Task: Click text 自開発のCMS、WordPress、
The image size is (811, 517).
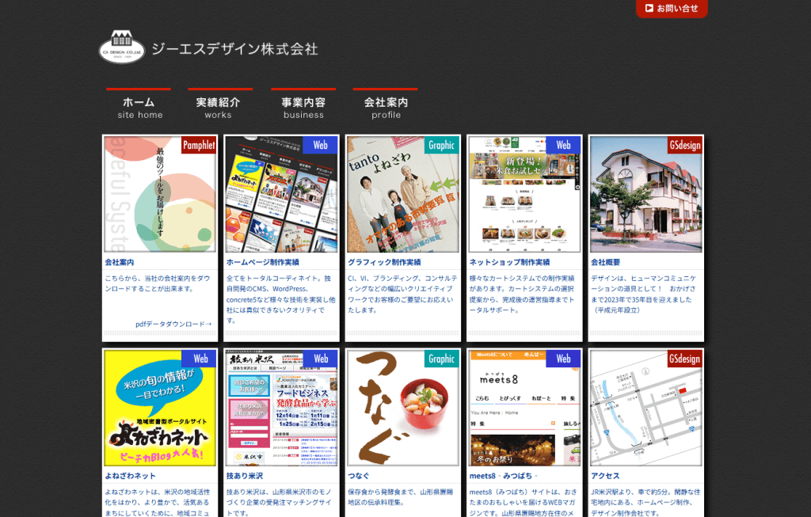Action: [x=268, y=289]
